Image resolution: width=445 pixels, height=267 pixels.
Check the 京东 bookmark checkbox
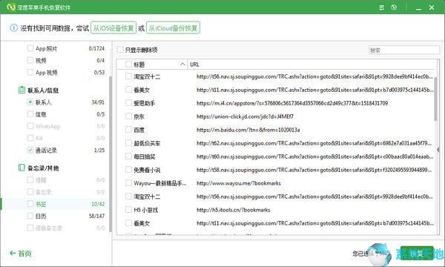pos(128,116)
